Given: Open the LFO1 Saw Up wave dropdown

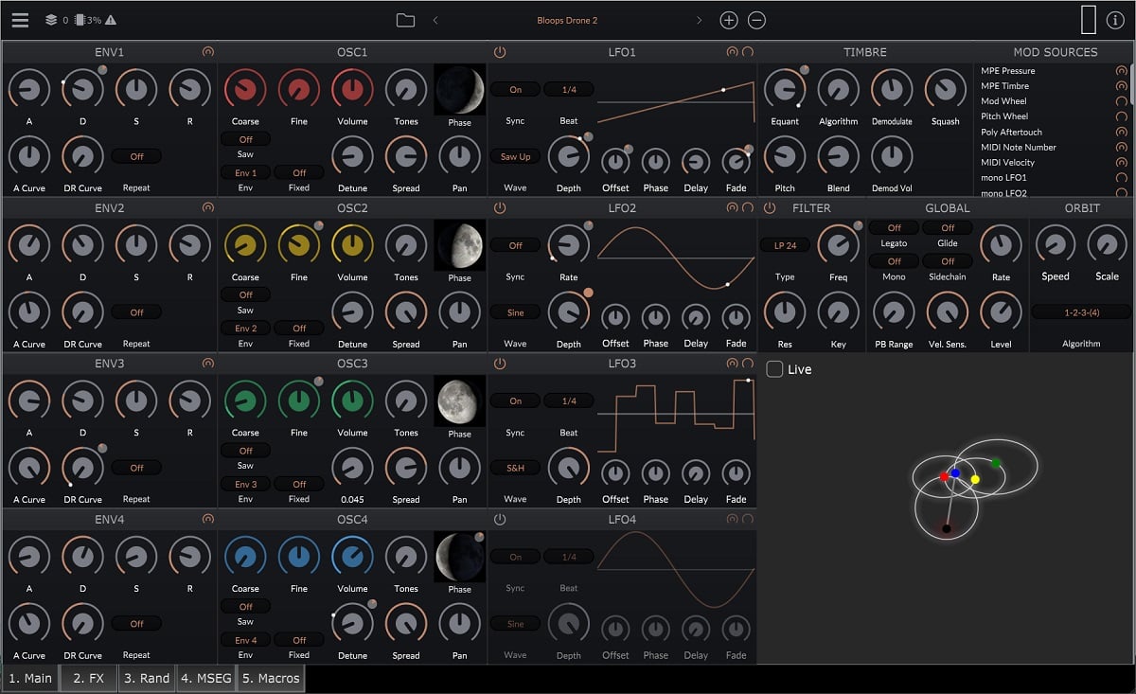Looking at the screenshot, I should [515, 157].
